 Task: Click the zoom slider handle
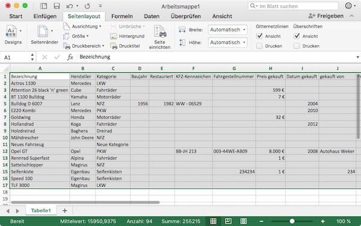click(x=292, y=221)
